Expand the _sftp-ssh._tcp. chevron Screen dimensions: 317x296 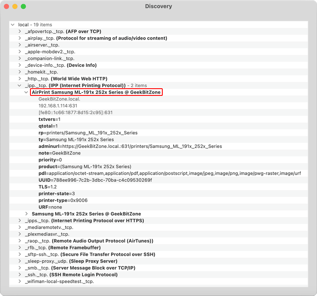point(19,254)
